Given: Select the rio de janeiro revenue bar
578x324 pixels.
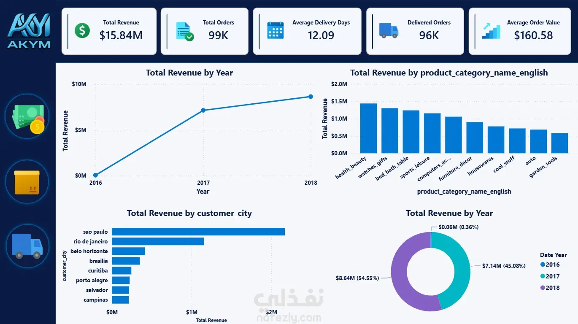Looking at the screenshot, I should point(158,241).
